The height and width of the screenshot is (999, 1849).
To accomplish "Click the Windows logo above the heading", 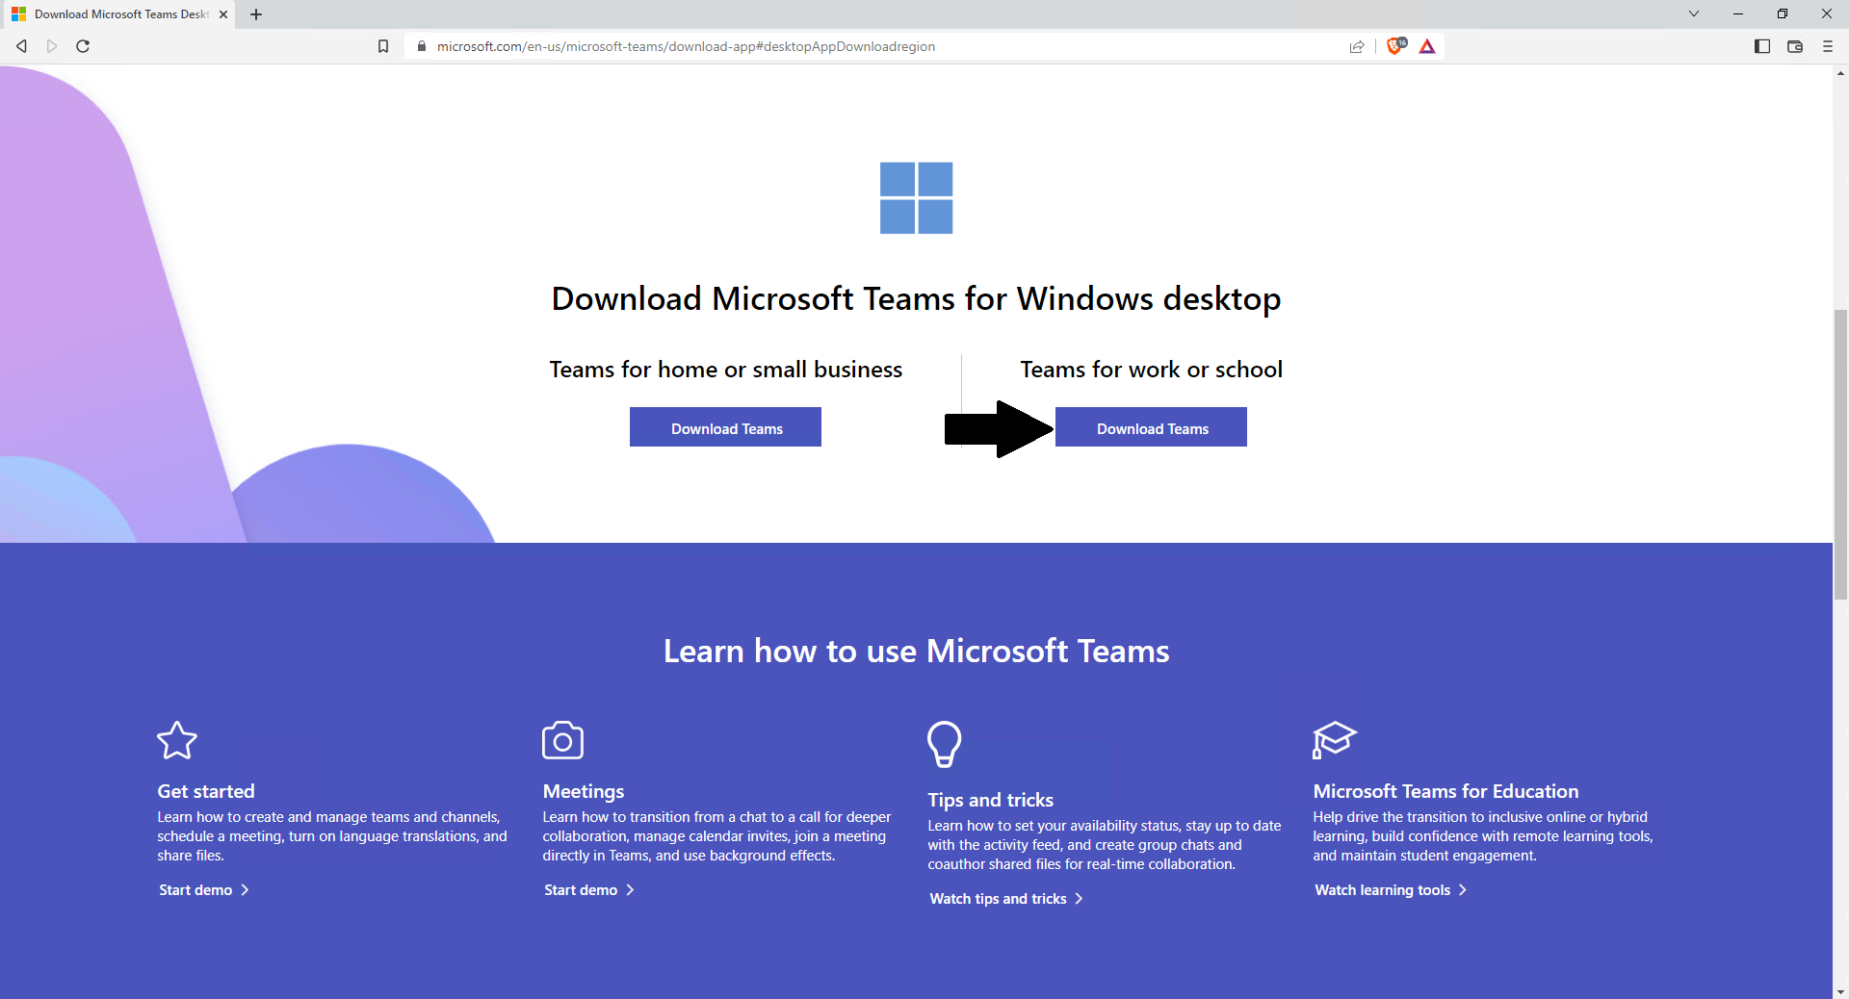I will [917, 198].
